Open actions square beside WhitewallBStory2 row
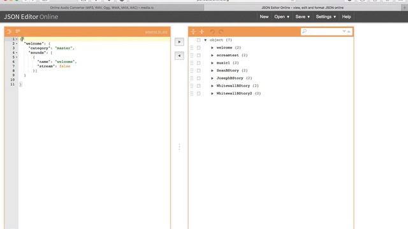The image size is (408, 229). click(x=198, y=94)
